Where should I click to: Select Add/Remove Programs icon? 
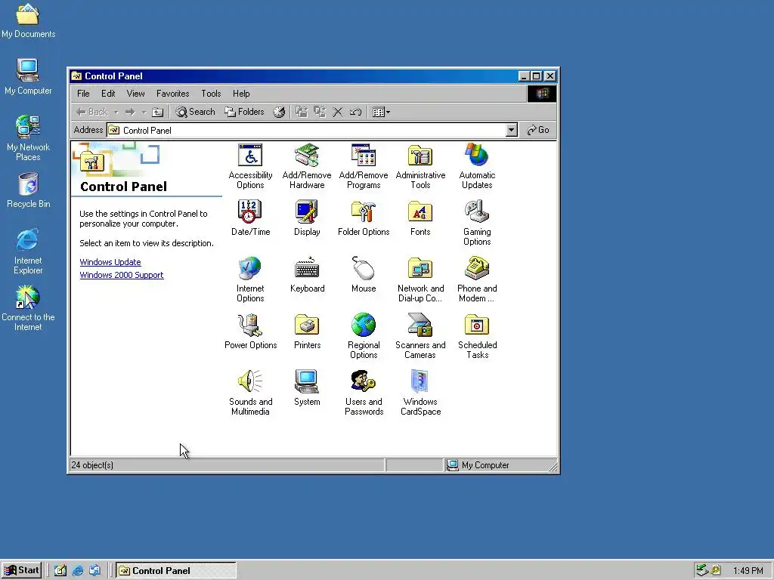(364, 167)
